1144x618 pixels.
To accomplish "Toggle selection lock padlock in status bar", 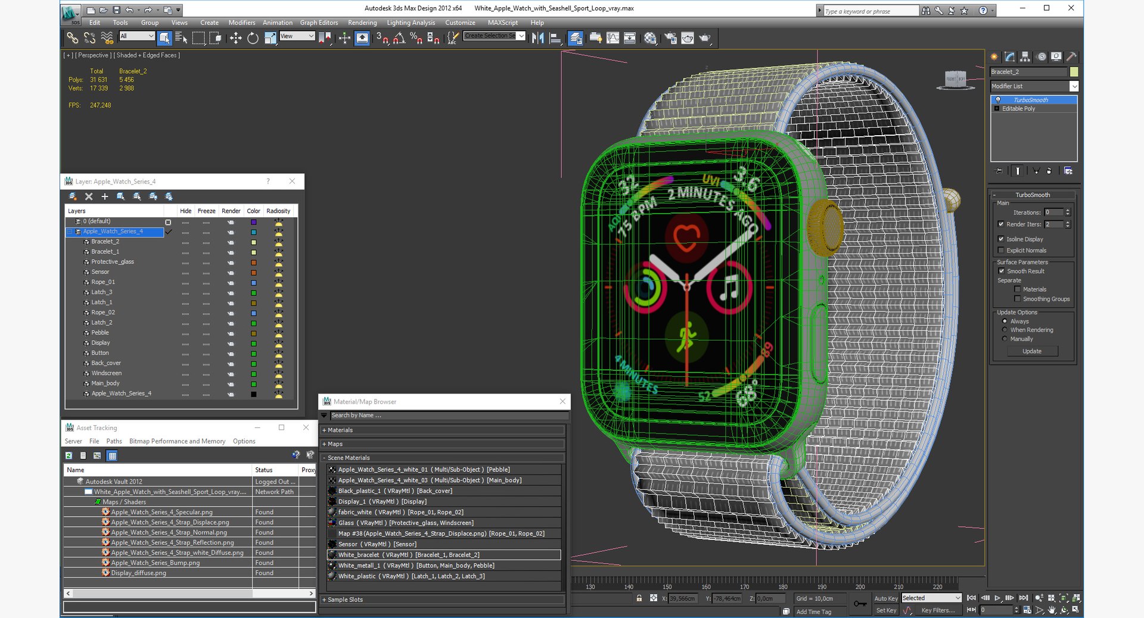I will point(639,598).
